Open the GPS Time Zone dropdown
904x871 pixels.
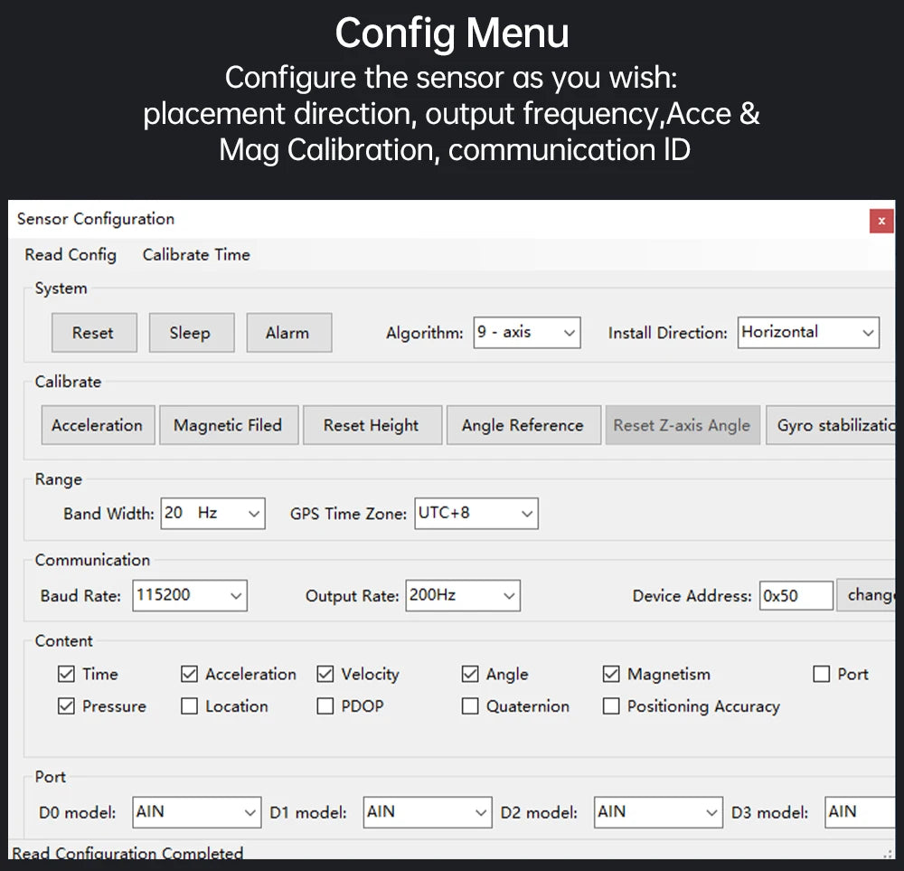[x=476, y=514]
